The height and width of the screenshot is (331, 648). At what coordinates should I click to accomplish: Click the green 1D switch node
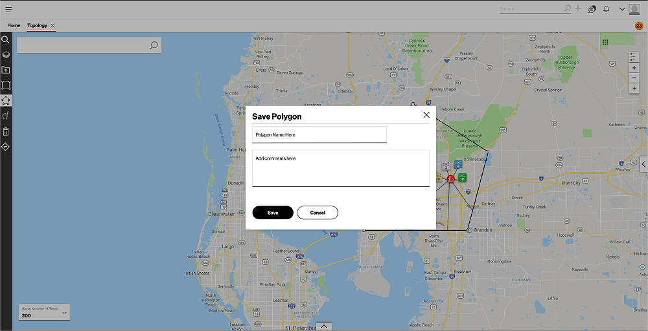[x=462, y=178]
